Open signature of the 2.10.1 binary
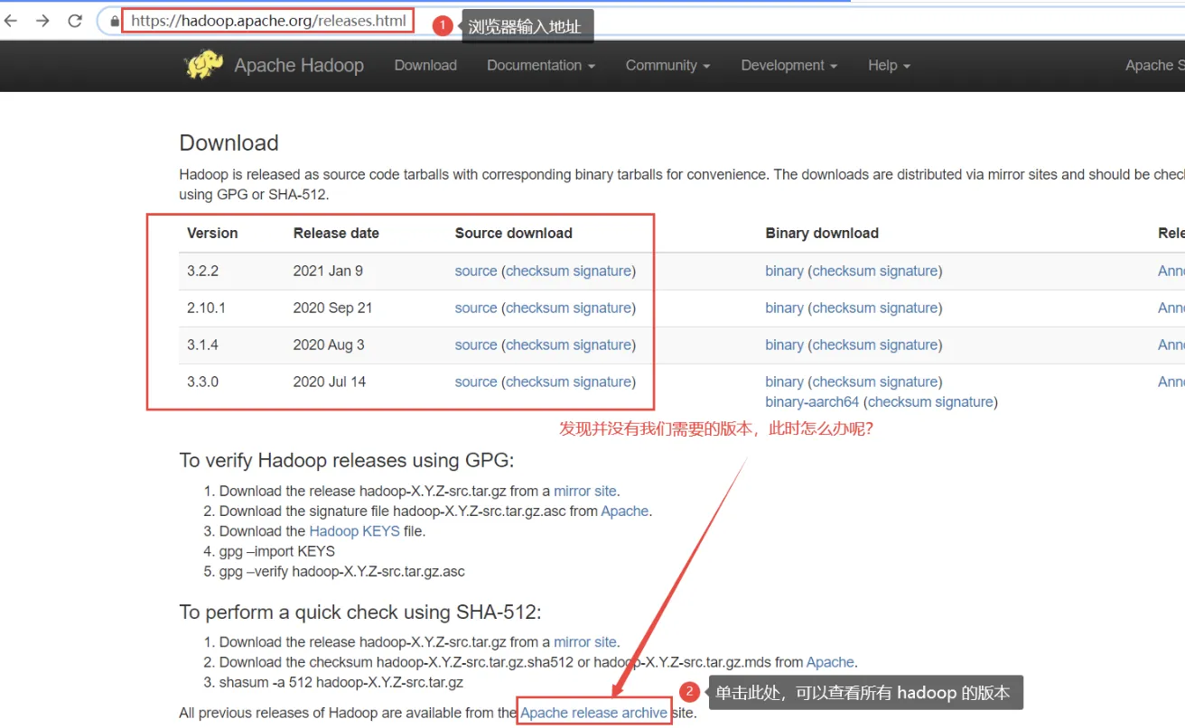 pyautogui.click(x=909, y=308)
